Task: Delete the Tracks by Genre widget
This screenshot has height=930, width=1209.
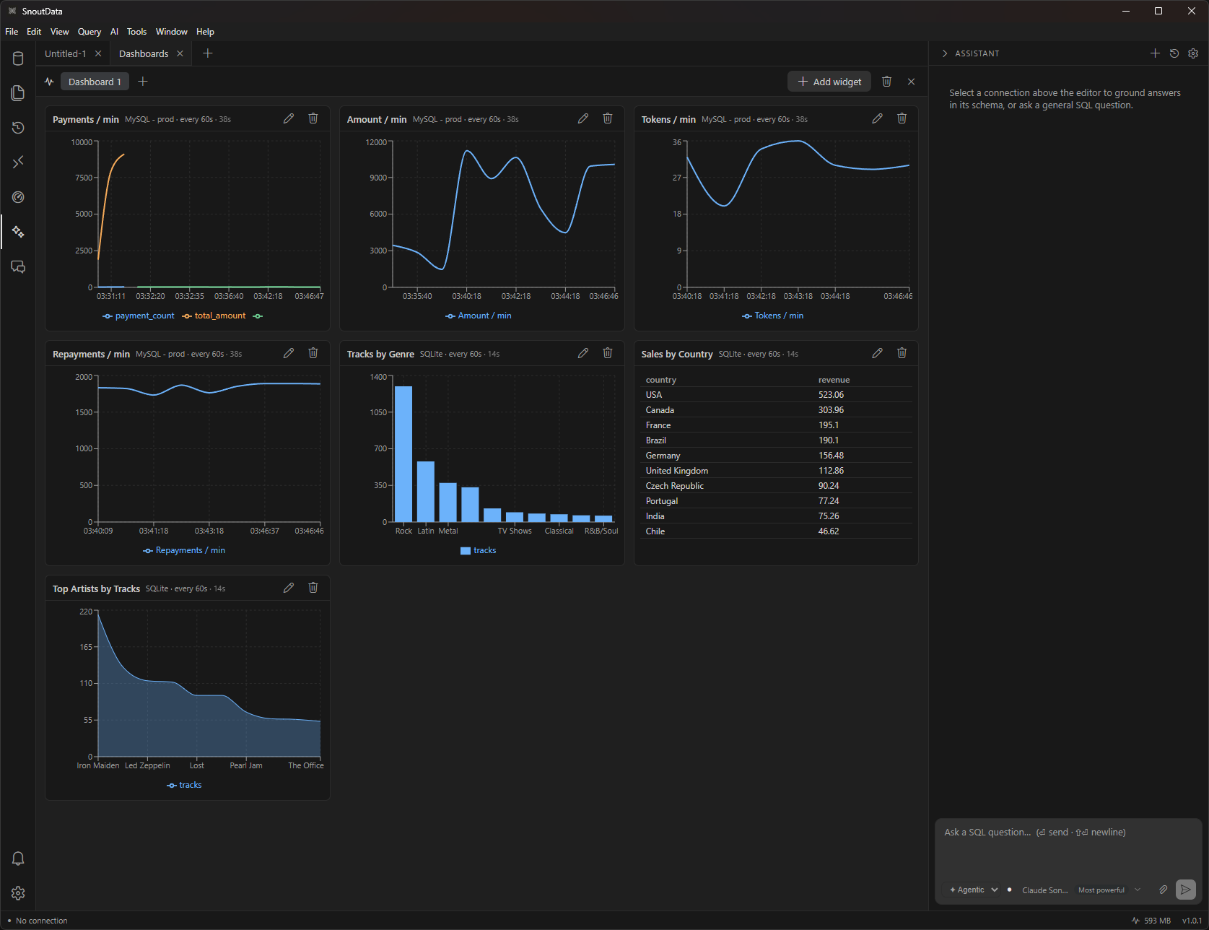Action: [608, 353]
